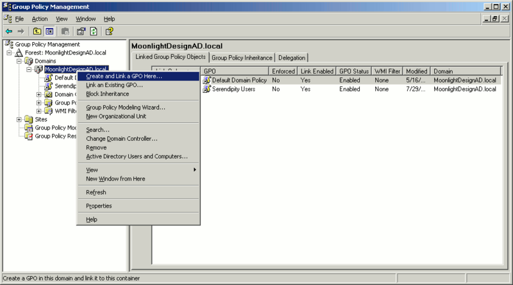Click the Help toolbar icon
This screenshot has height=285, width=513.
tap(109, 31)
